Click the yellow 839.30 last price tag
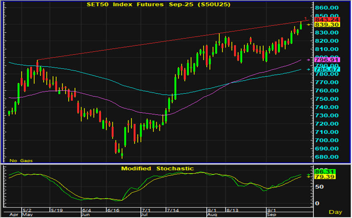The width and height of the screenshot is (352, 218). [x=327, y=25]
